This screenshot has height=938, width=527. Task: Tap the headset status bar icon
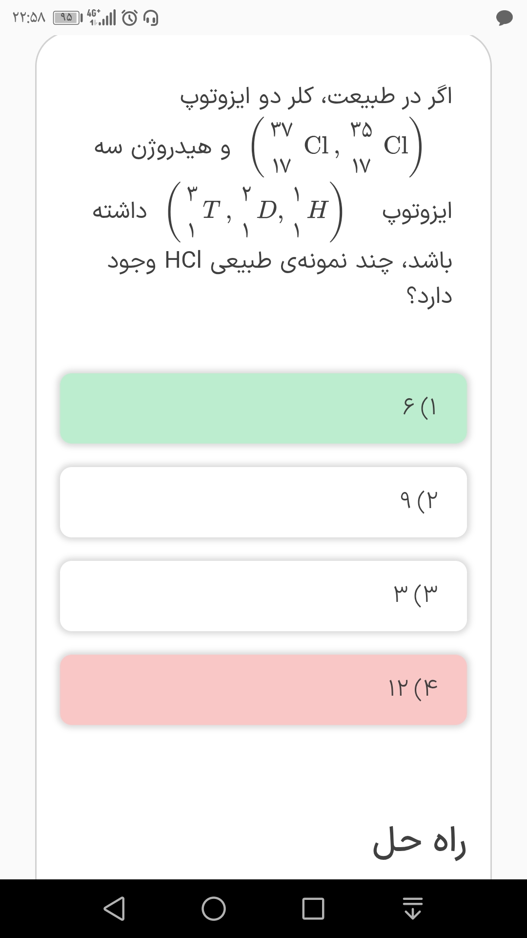coord(151,19)
